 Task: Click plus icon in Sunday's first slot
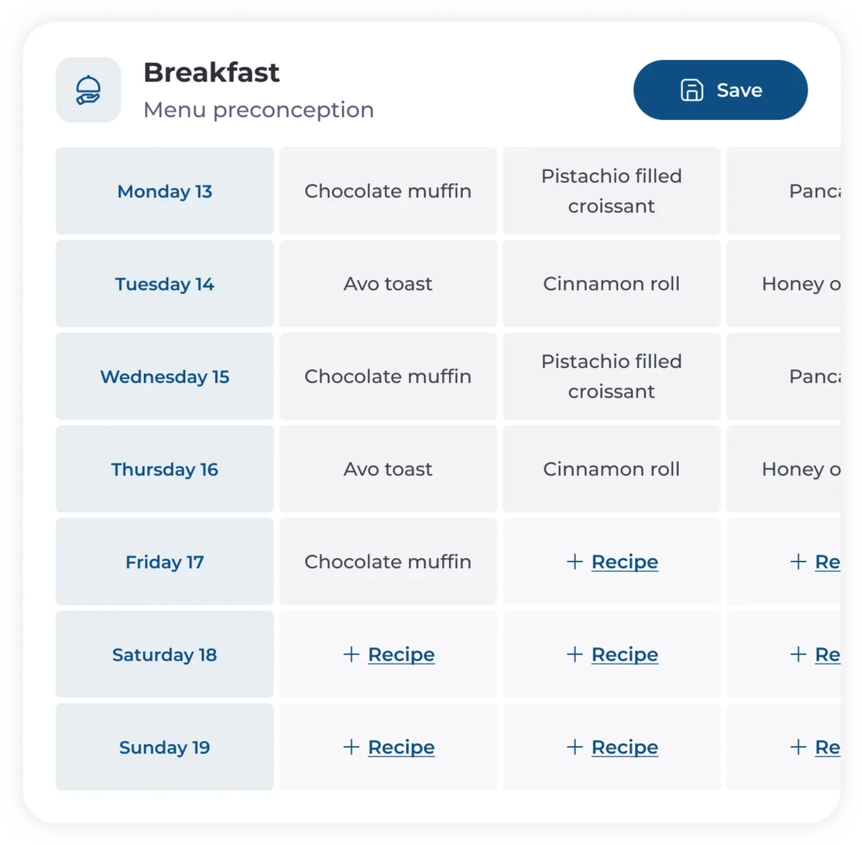point(352,747)
